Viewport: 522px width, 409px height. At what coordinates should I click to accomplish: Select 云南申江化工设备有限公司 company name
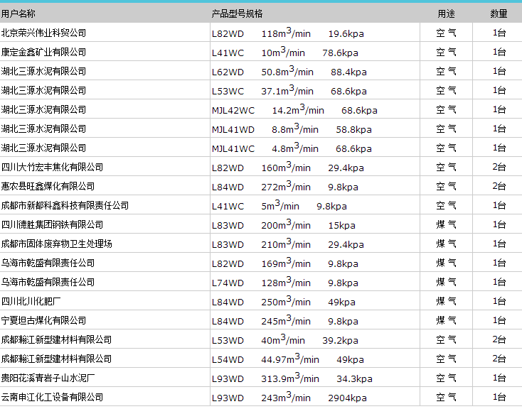[52, 398]
